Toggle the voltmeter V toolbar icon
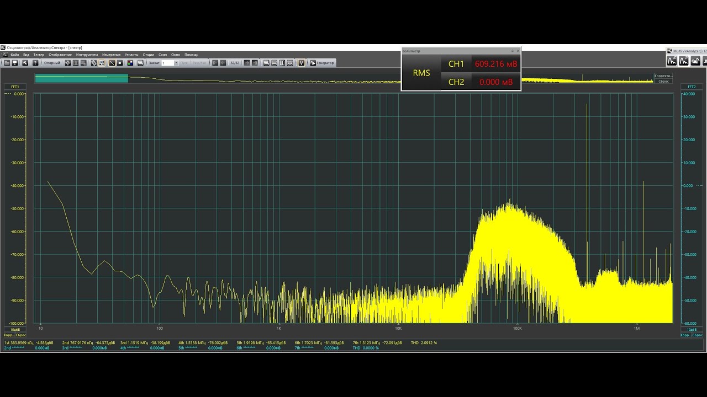This screenshot has width=707, height=397. pyautogui.click(x=301, y=63)
